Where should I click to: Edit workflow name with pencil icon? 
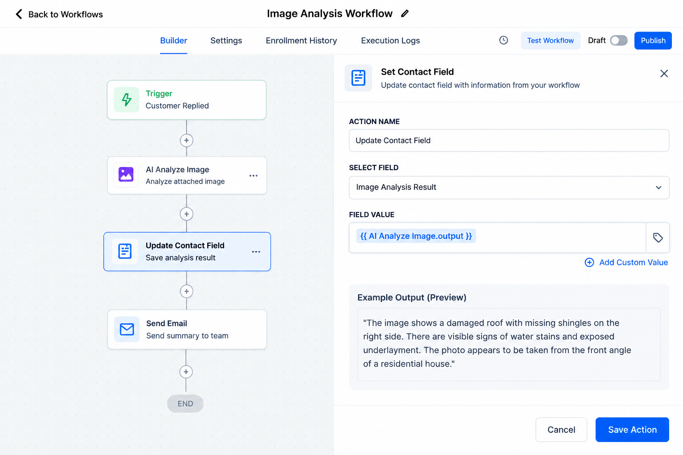point(405,14)
